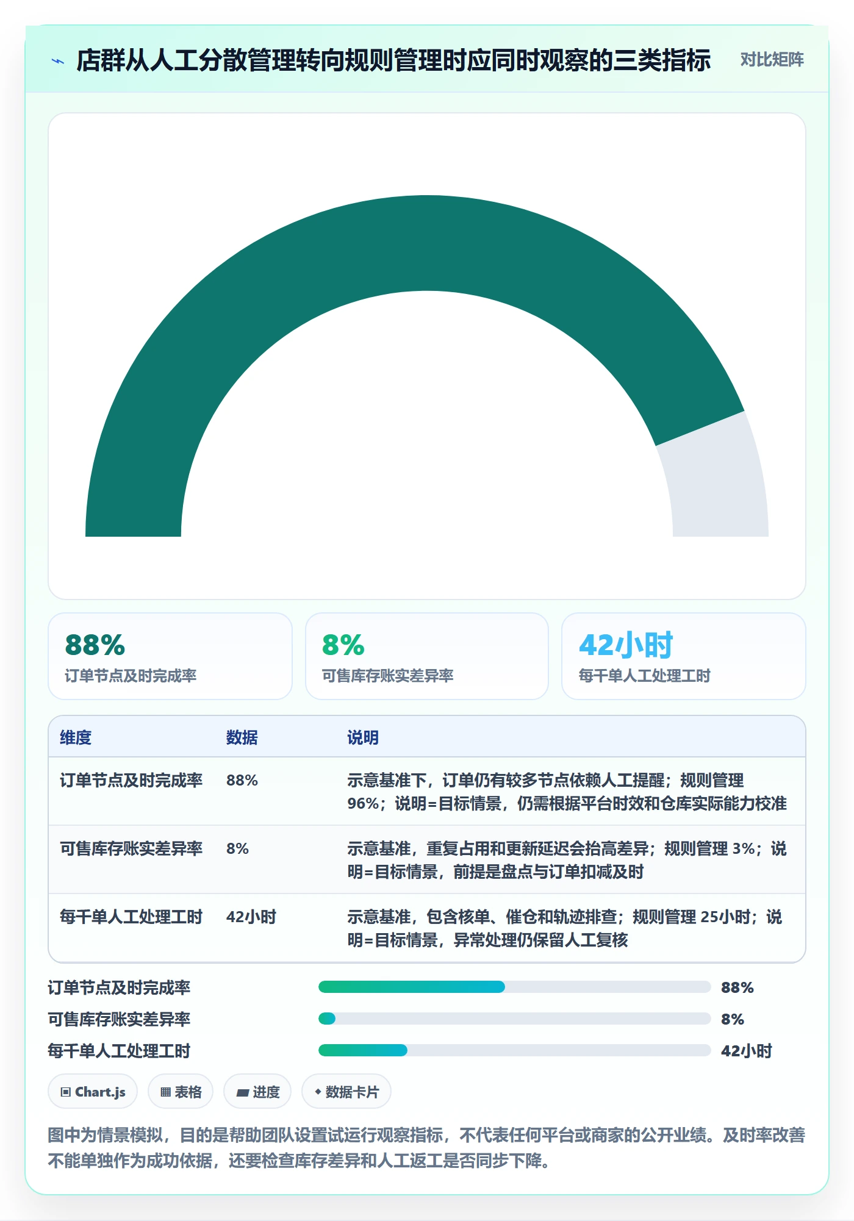
Task: Click the 42小时 value in the table
Action: pos(251,917)
